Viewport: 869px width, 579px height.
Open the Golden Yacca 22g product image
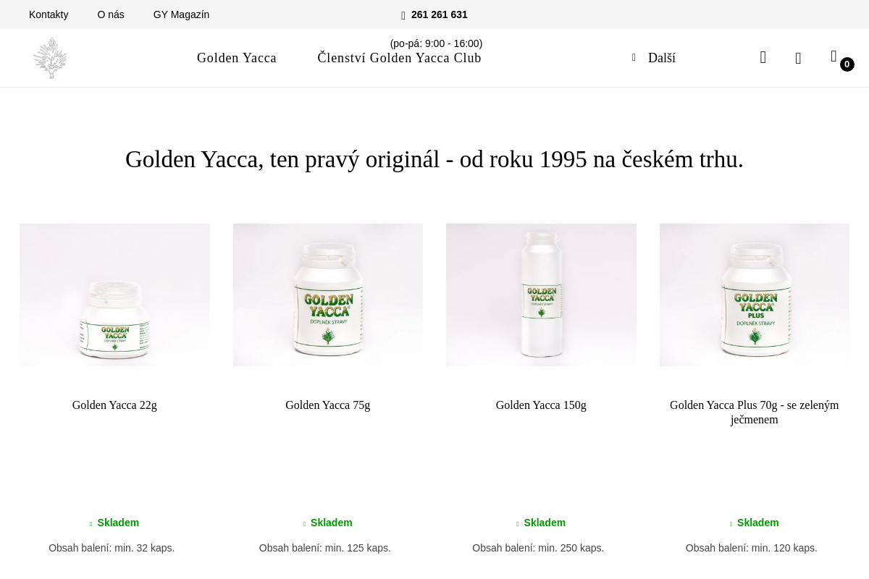[114, 295]
